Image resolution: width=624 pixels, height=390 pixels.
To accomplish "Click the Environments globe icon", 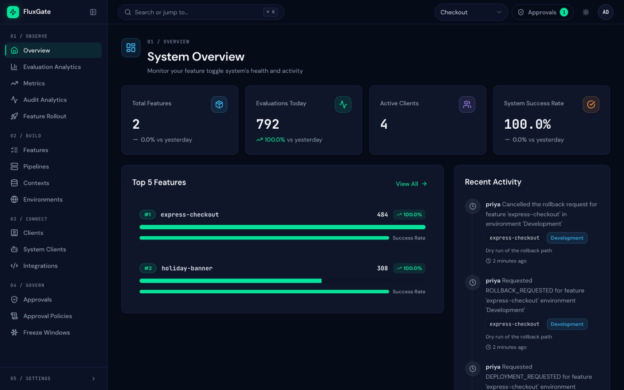I will click(x=14, y=199).
